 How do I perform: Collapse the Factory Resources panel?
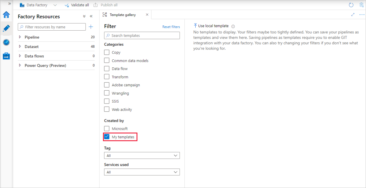coord(91,16)
